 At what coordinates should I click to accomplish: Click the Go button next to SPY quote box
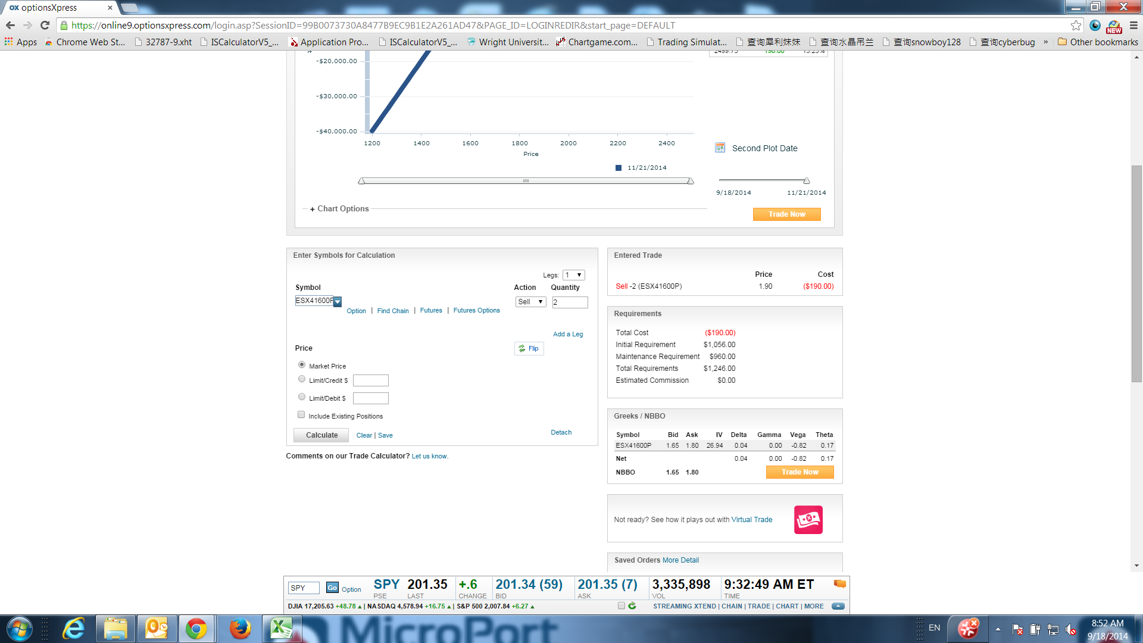pos(332,588)
